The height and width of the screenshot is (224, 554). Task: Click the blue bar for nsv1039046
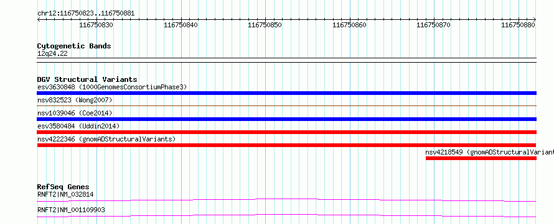(286, 119)
